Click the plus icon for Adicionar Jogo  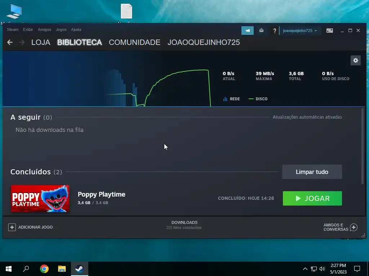pyautogui.click(x=12, y=227)
